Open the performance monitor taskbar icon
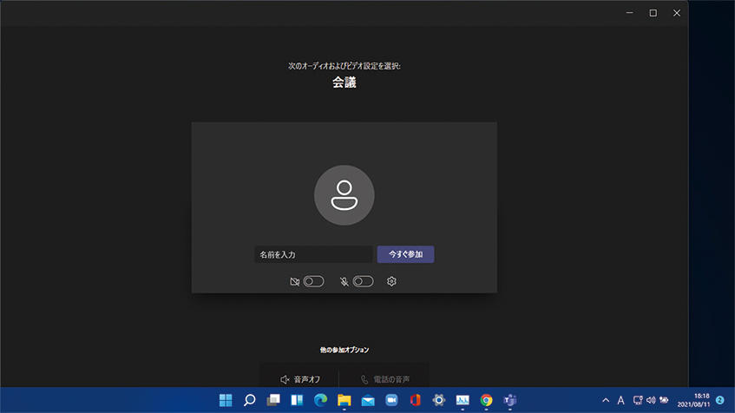 click(x=463, y=400)
